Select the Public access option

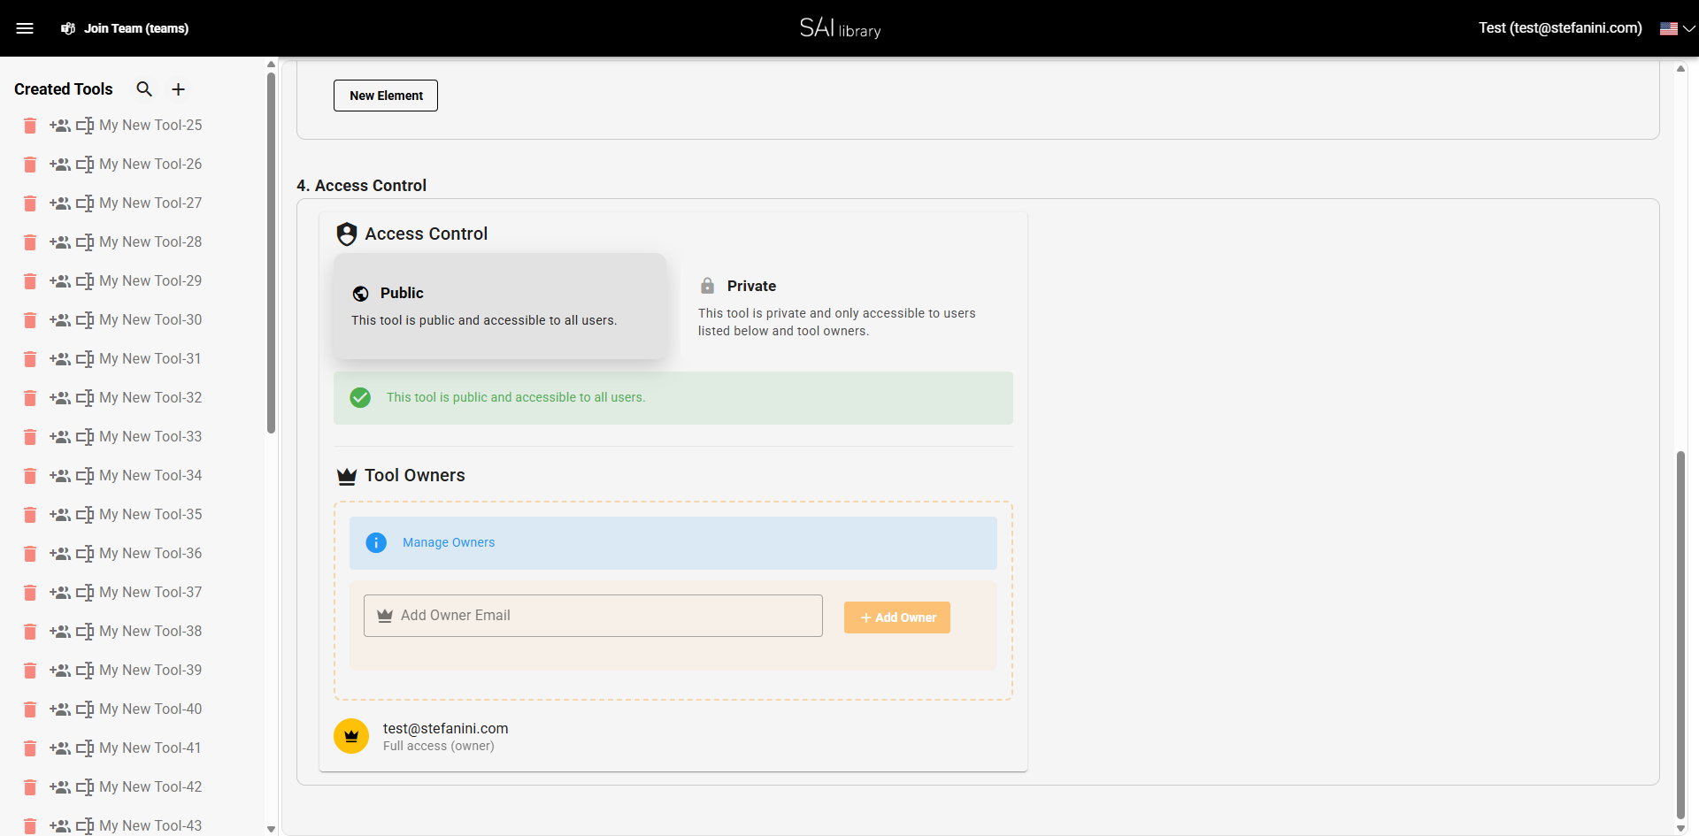pyautogui.click(x=500, y=305)
